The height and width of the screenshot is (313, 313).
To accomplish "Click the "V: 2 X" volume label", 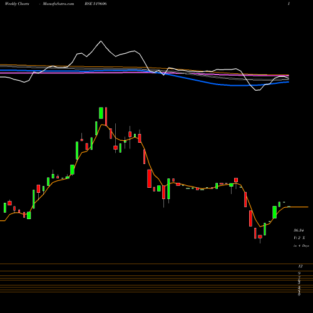I will (299, 238).
